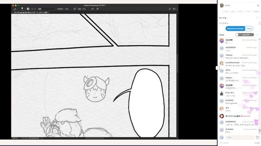Open the streamer gift icon

point(258,5)
